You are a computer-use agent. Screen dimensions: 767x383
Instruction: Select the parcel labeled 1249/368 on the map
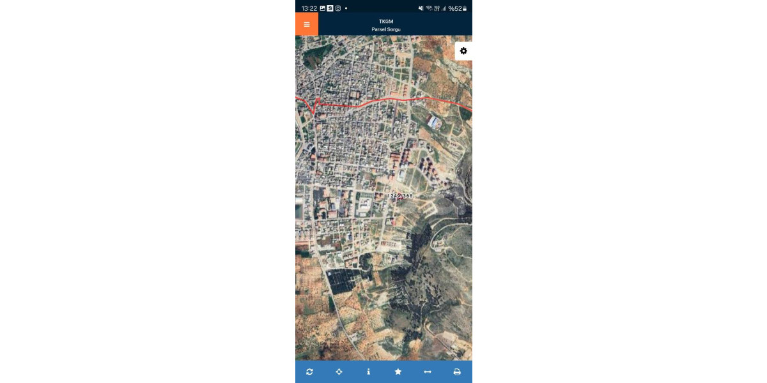tap(400, 196)
